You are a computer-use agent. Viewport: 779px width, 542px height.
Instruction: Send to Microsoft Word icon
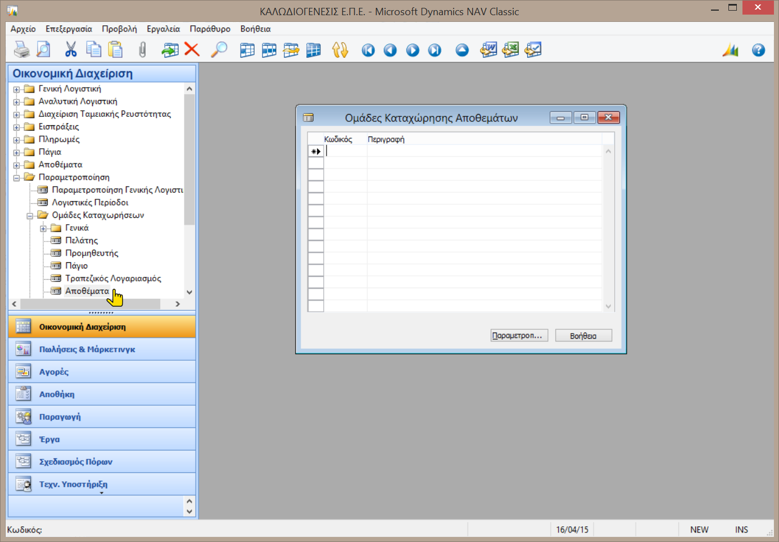(x=488, y=50)
